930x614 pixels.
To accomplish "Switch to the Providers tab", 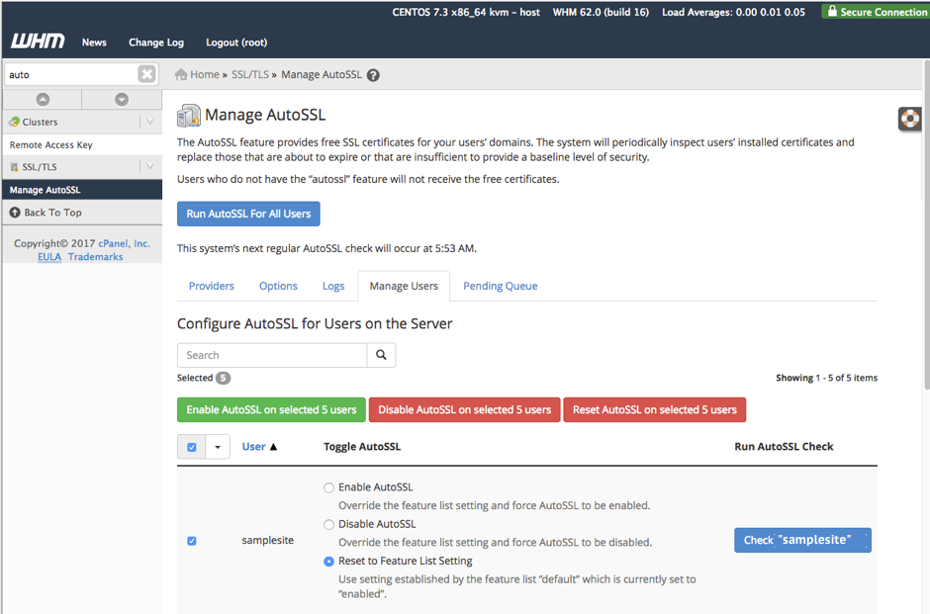I will (211, 286).
